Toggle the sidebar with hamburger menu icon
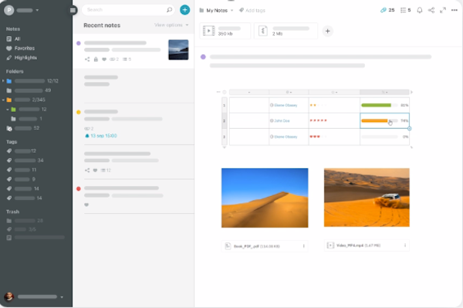Viewport: 463px width, 308px height. 73,10
